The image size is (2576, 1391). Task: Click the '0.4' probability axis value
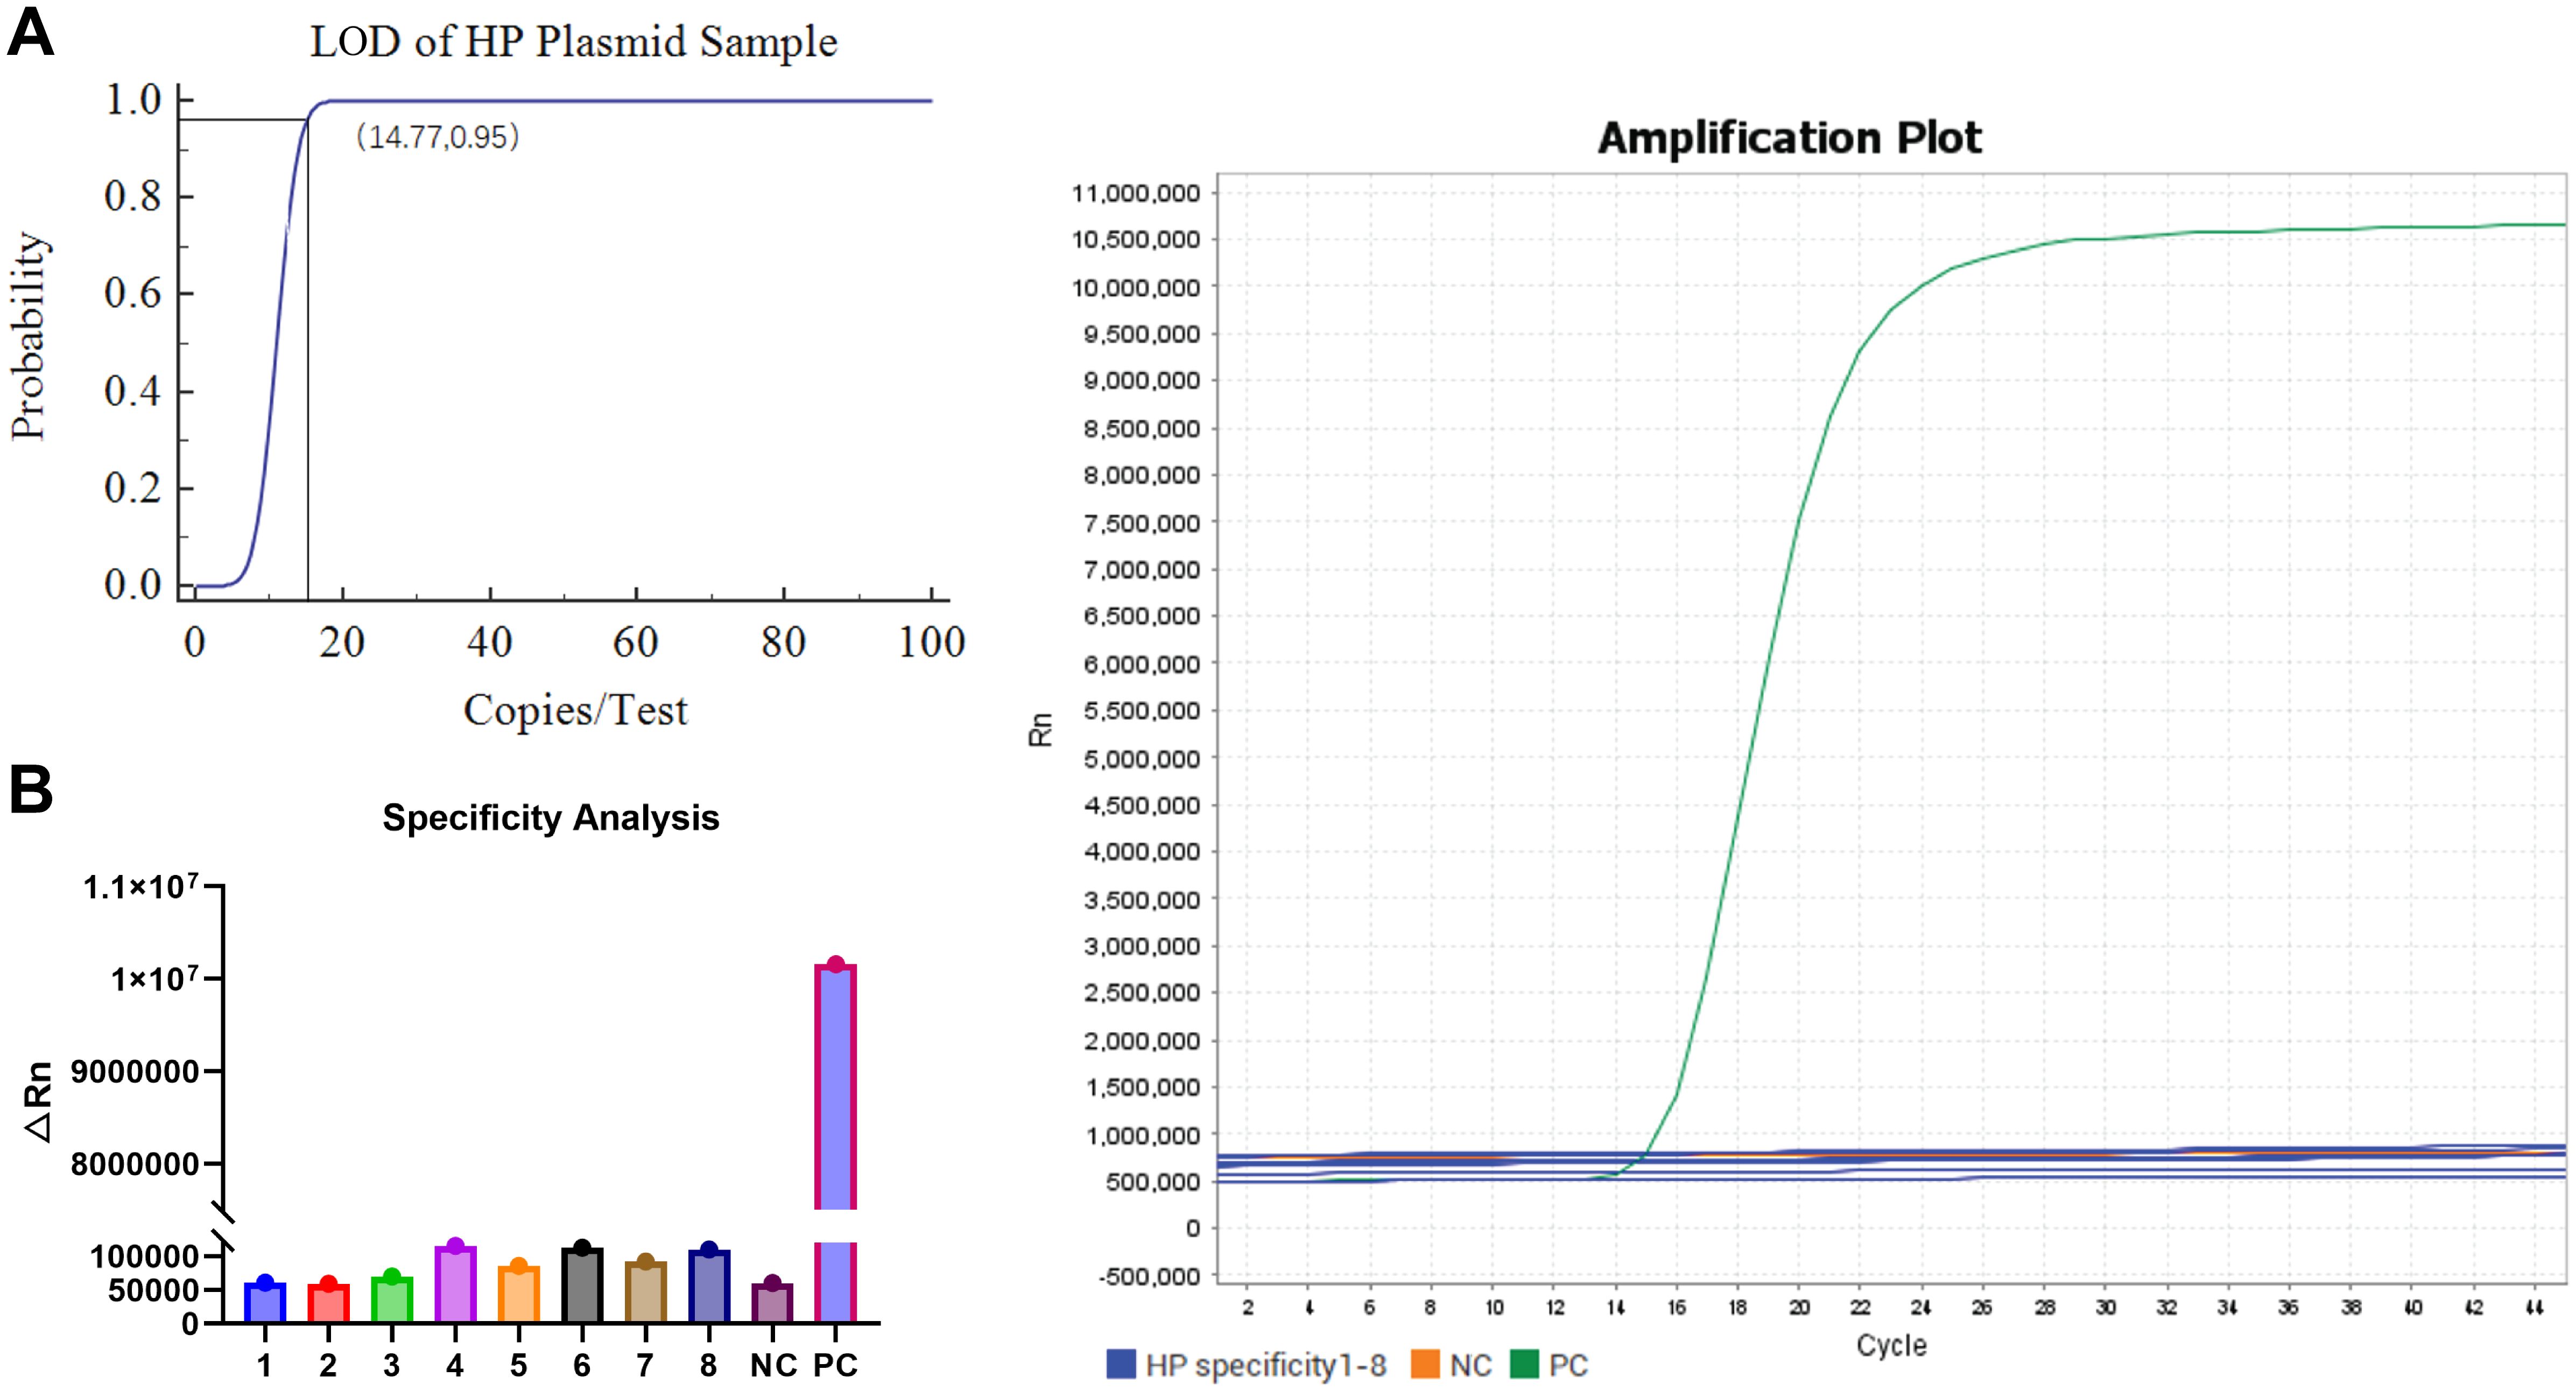[x=133, y=391]
